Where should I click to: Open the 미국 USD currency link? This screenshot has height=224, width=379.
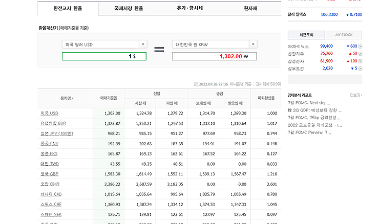pyautogui.click(x=49, y=113)
